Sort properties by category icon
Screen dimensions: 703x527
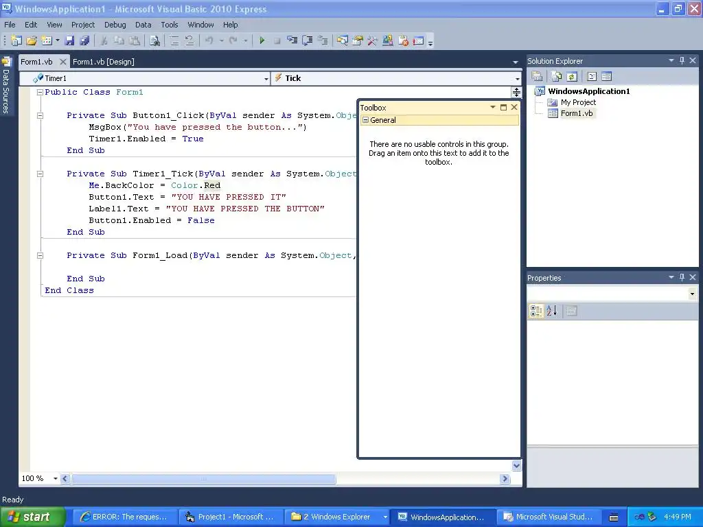tap(536, 311)
